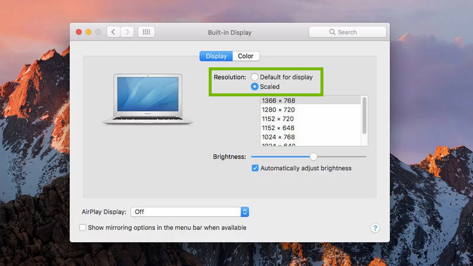Image resolution: width=473 pixels, height=266 pixels.
Task: Switch to the Color tab
Action: pos(245,56)
